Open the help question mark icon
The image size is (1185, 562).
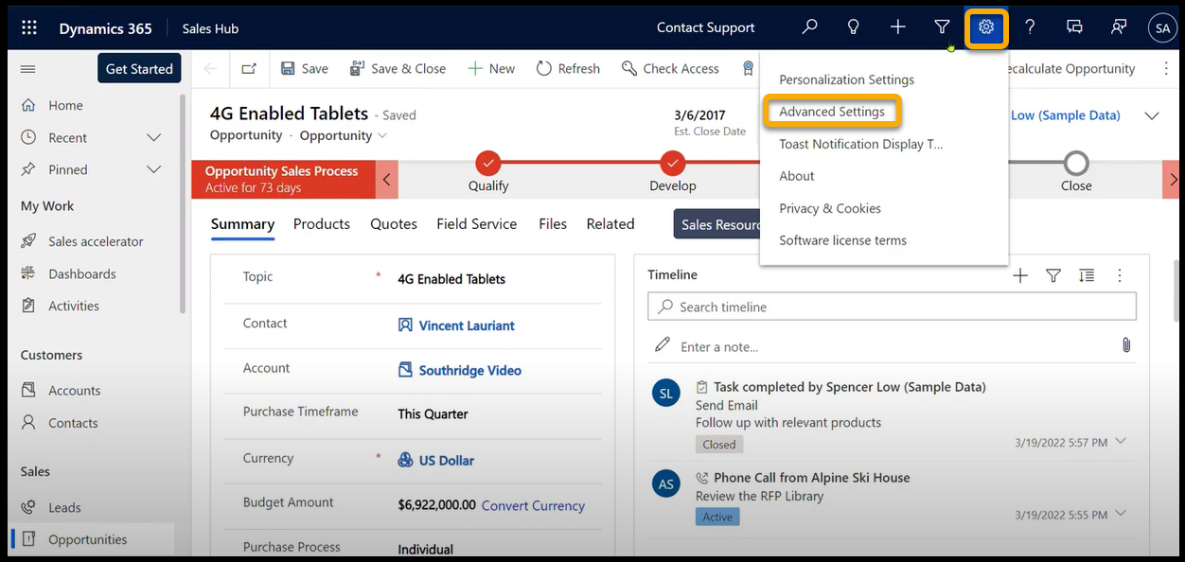(x=1030, y=27)
